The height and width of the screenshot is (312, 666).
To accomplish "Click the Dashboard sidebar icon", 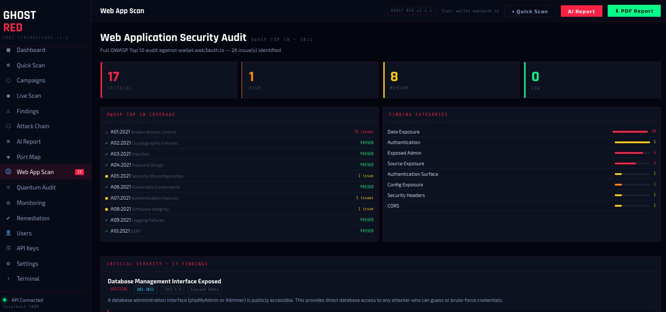I will coord(8,50).
